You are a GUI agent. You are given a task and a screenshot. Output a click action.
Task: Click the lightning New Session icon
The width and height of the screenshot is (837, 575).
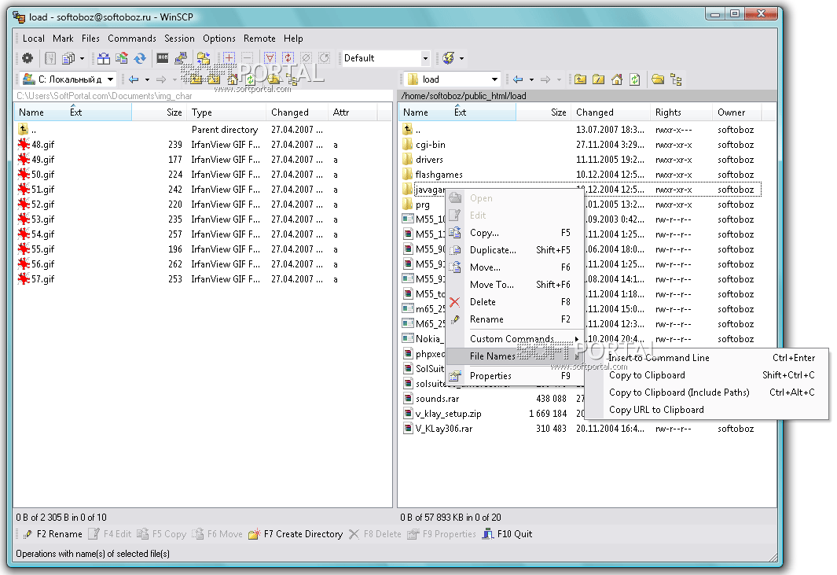tap(449, 57)
